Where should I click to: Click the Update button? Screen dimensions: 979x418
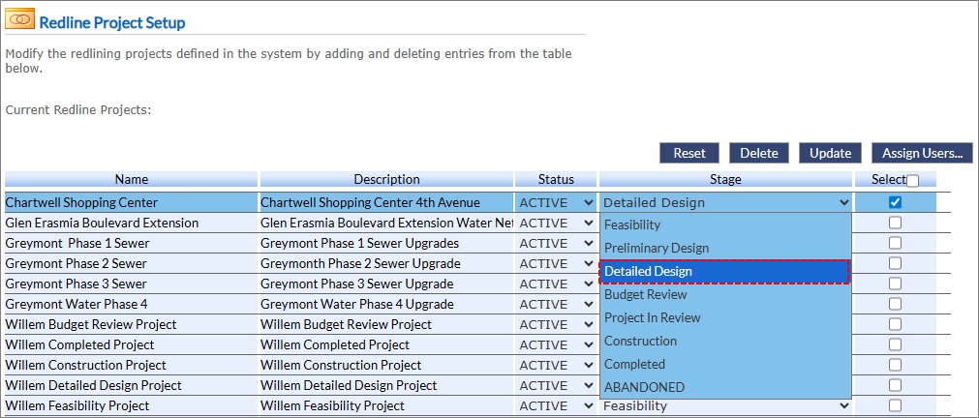click(830, 153)
